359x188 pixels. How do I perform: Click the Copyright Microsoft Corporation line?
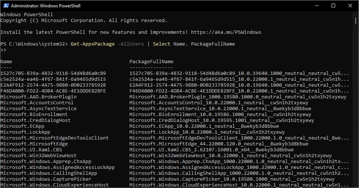[x=84, y=21]
